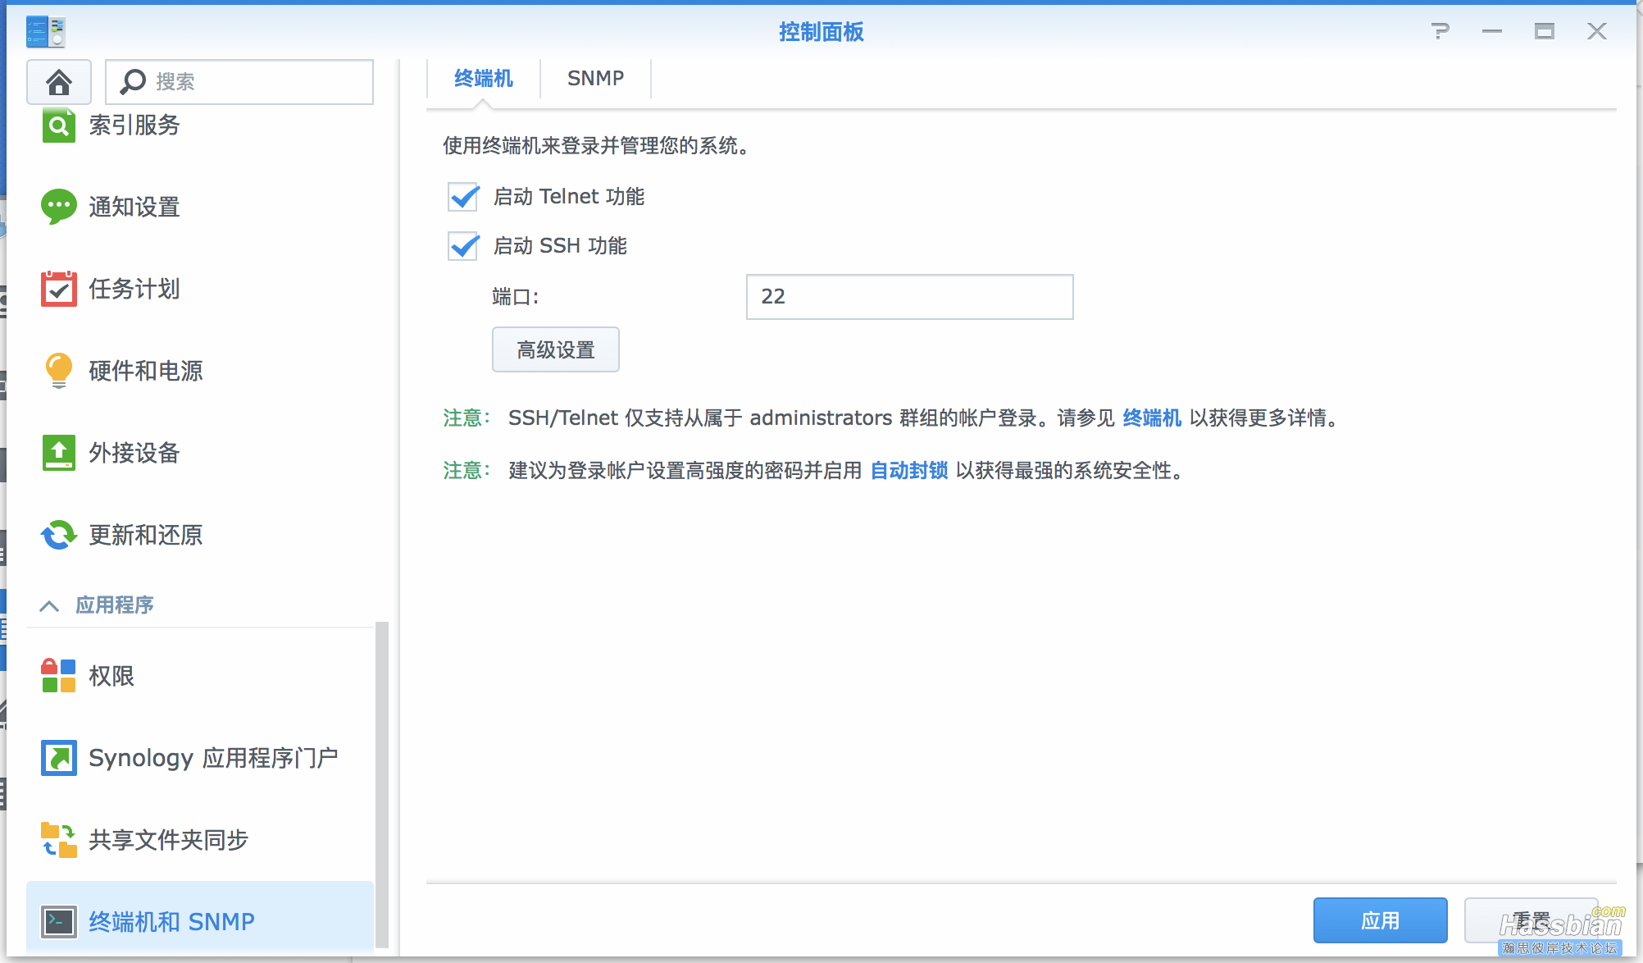Viewport: 1643px width, 963px height.
Task: Click the search magnifier icon
Action: (x=133, y=81)
